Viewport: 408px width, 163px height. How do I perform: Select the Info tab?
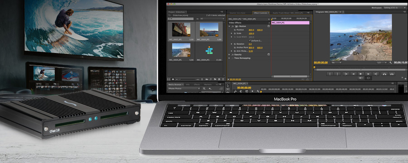[x=188, y=85]
